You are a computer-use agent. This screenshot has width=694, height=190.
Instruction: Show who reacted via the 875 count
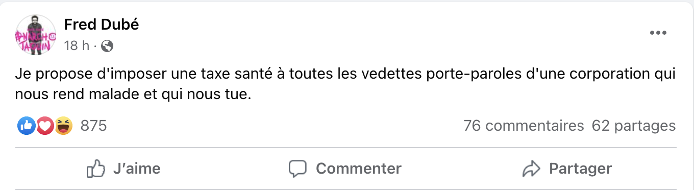(93, 126)
